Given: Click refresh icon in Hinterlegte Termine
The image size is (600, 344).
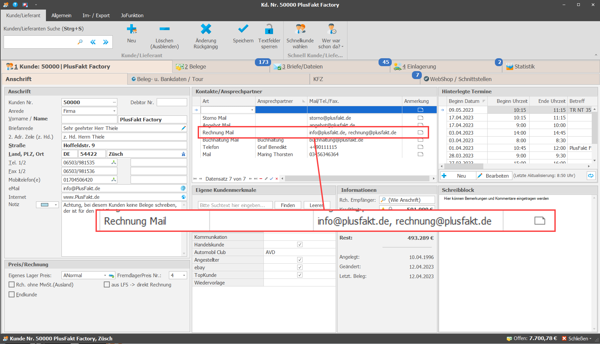Looking at the screenshot, I should [591, 176].
